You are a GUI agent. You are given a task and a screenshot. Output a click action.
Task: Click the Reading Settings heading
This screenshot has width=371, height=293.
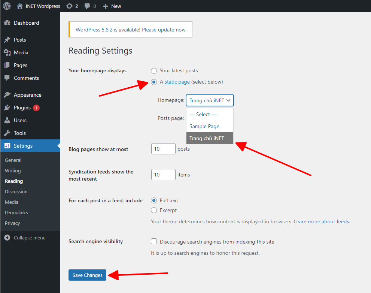pyautogui.click(x=100, y=51)
